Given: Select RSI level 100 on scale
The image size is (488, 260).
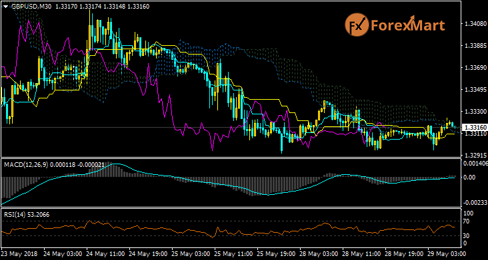Looking at the screenshot, I should tap(468, 213).
